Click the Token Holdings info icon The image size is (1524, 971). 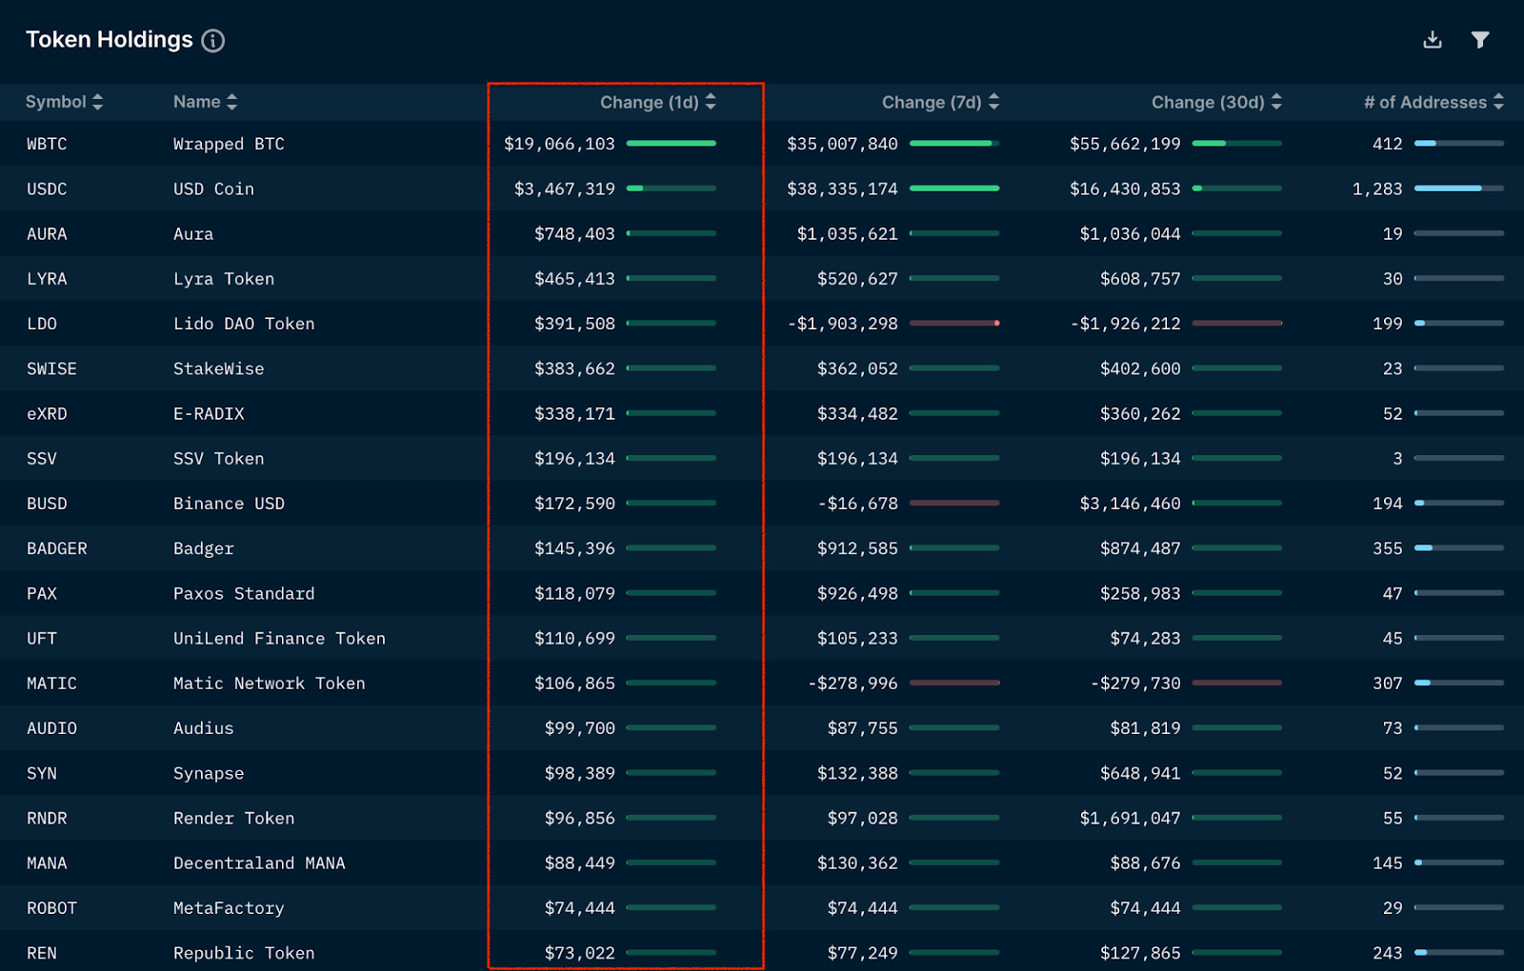click(x=213, y=40)
